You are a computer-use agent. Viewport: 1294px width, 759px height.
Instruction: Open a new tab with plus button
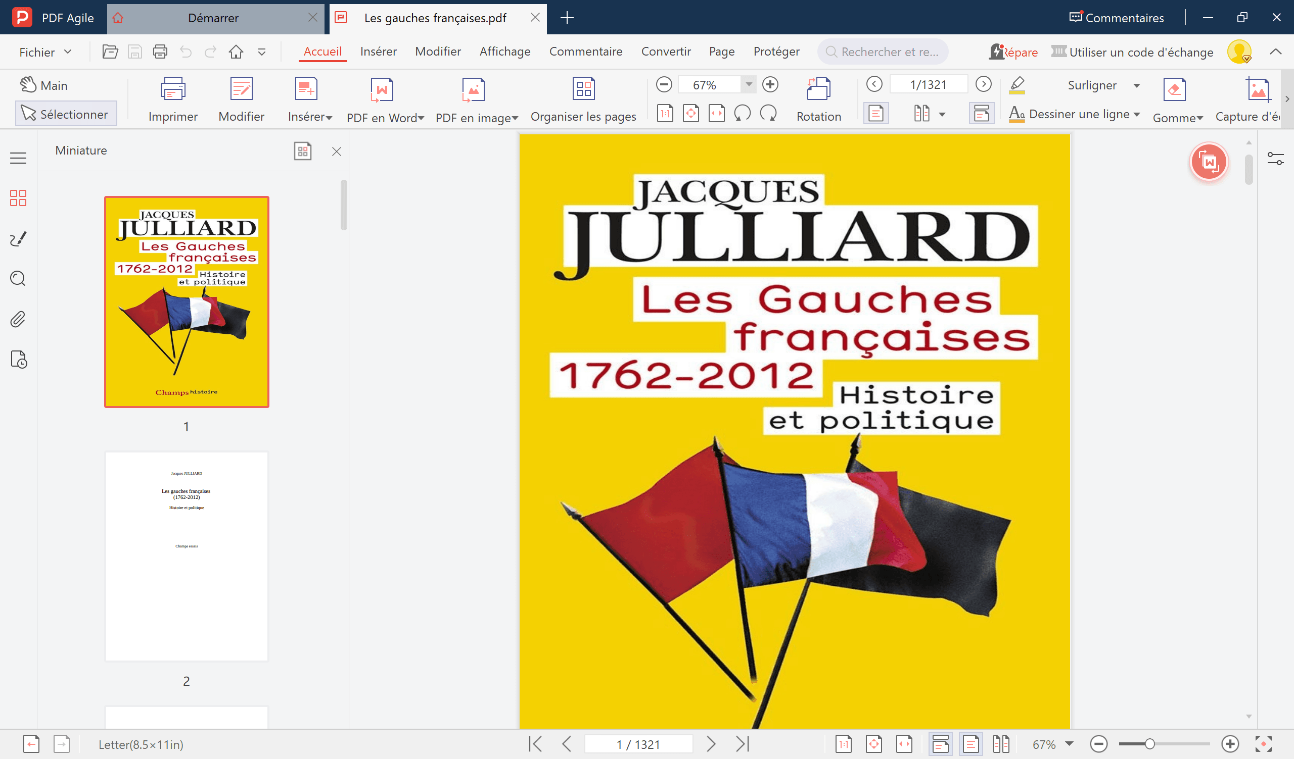coord(567,18)
